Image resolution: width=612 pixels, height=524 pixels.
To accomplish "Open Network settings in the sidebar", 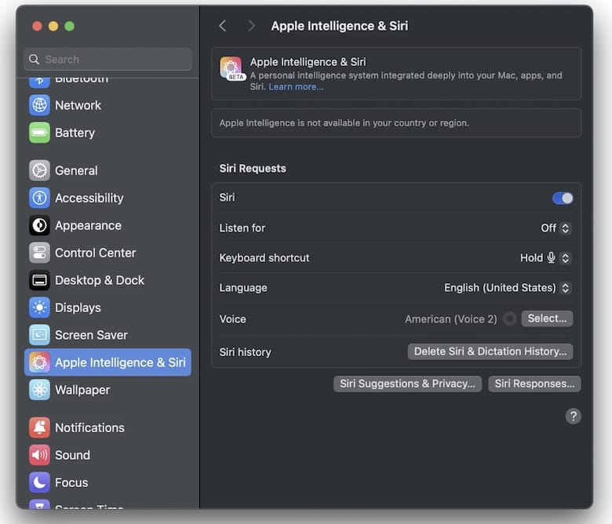I will [107, 105].
